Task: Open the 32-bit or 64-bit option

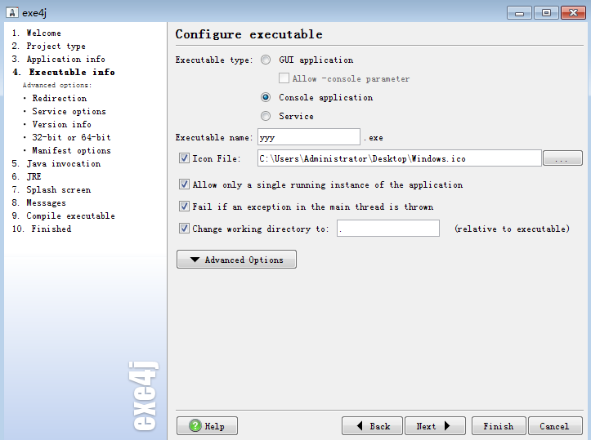Action: click(x=71, y=137)
